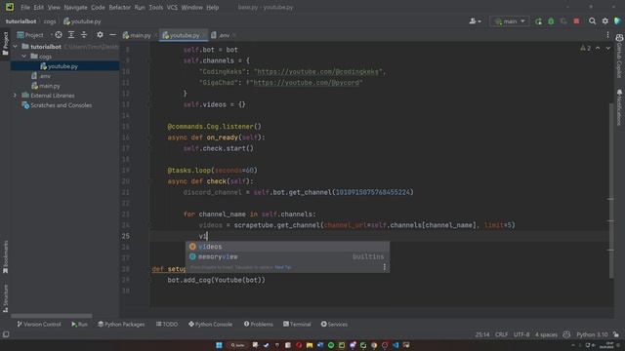Click the Rerun 'main' toolbar icon

tap(538, 21)
